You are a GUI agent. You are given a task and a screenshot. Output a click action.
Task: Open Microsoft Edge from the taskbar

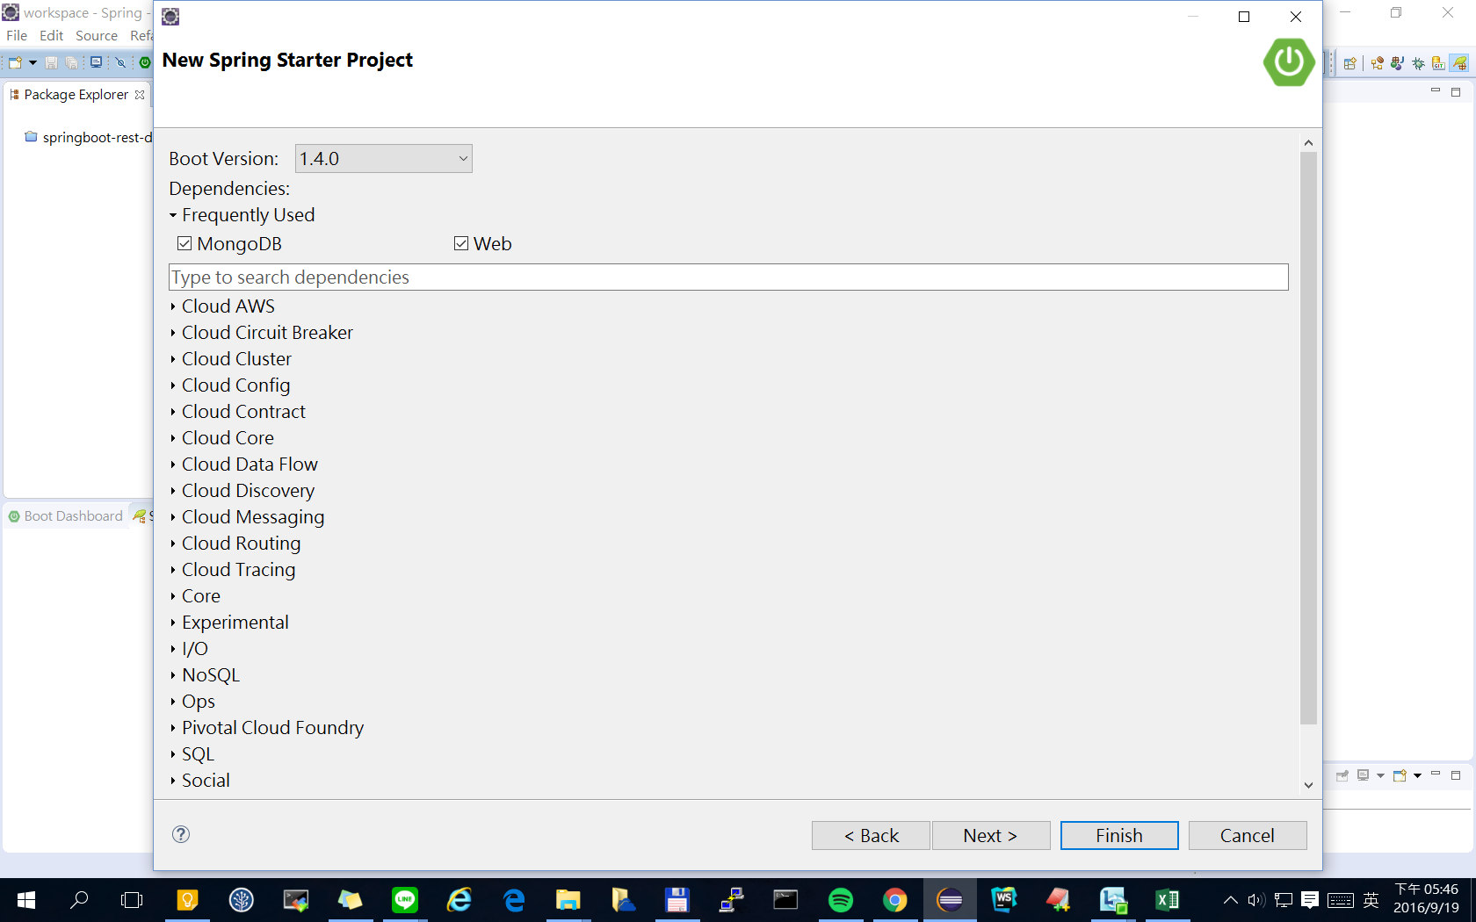coord(514,900)
